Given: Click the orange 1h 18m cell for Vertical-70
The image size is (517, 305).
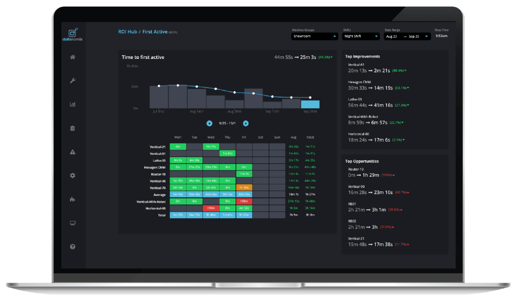Looking at the screenshot, I should (244, 188).
